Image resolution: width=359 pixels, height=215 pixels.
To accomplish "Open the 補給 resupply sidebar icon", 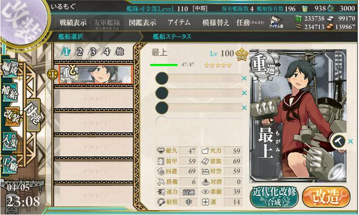I will coord(10,92).
